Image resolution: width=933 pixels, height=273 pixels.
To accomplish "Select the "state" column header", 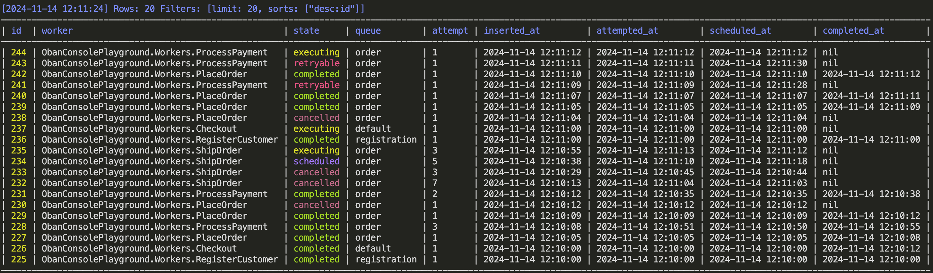I will [x=306, y=31].
